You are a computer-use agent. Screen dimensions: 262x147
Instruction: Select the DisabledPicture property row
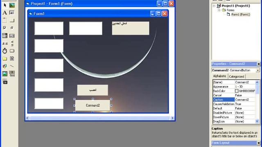click(x=234, y=113)
